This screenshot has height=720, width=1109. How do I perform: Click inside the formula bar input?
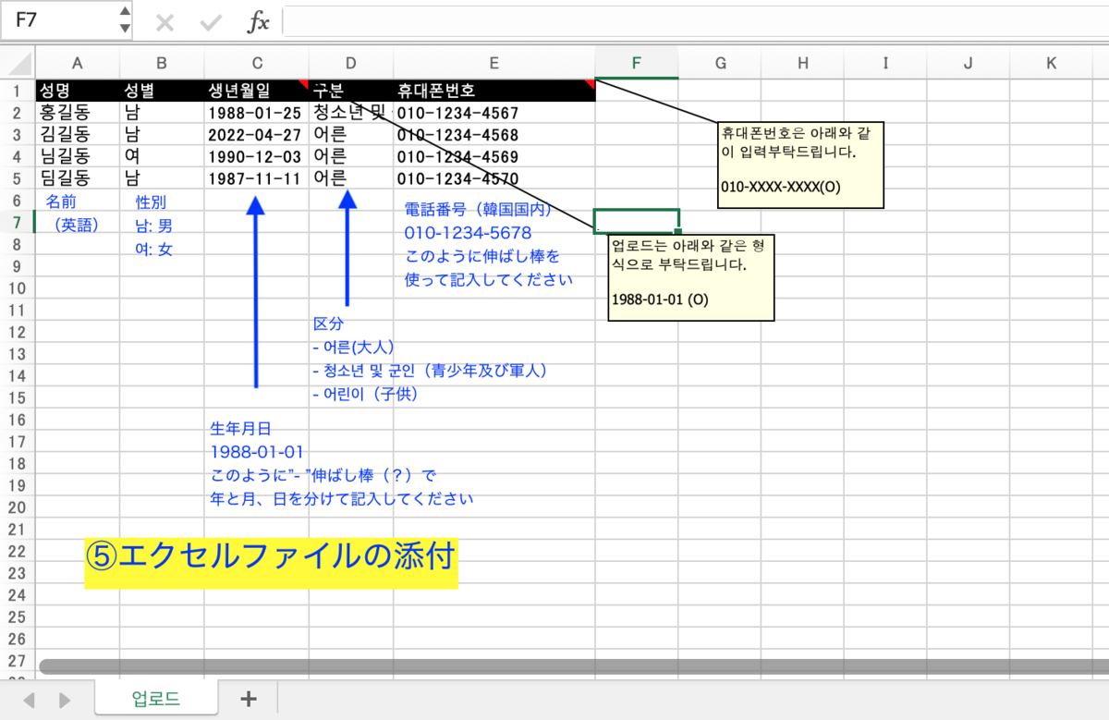(695, 21)
